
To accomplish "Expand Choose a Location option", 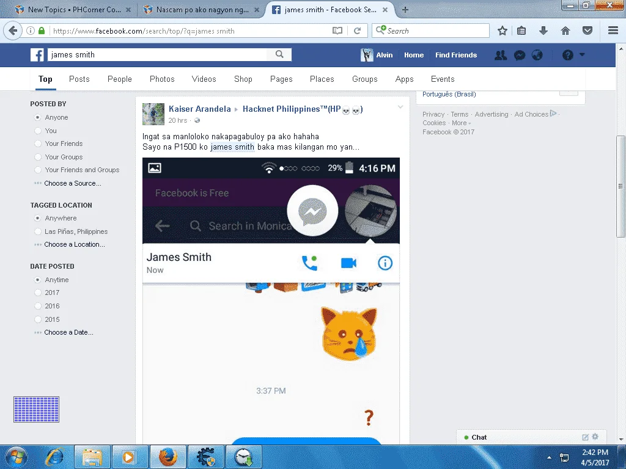I will coord(75,244).
